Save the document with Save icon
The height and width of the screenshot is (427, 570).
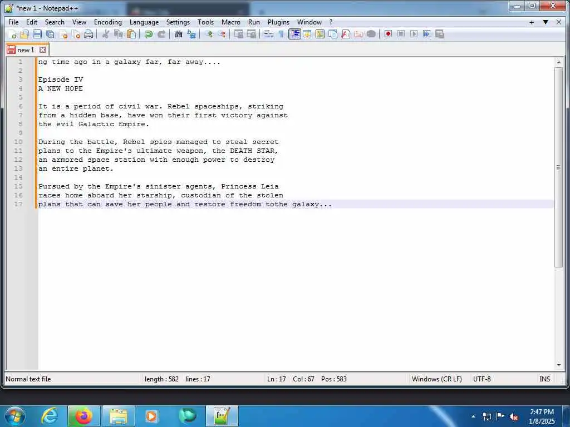37,34
